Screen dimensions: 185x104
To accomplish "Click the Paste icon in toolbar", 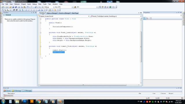I will [x=24, y=7].
